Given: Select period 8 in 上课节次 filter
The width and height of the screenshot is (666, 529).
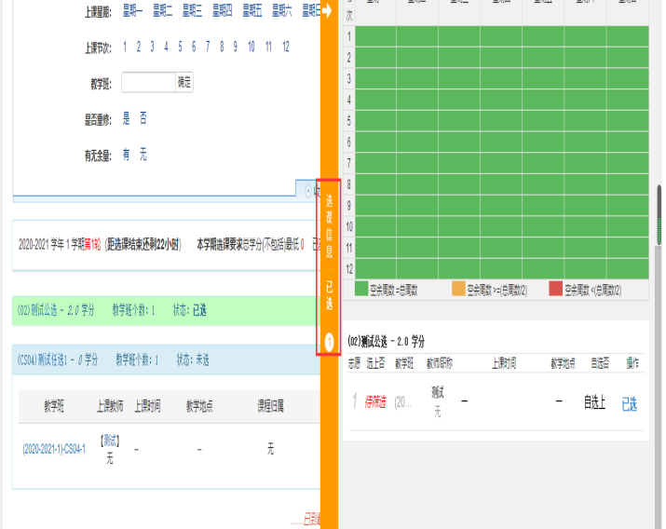Looking at the screenshot, I should [x=222, y=47].
